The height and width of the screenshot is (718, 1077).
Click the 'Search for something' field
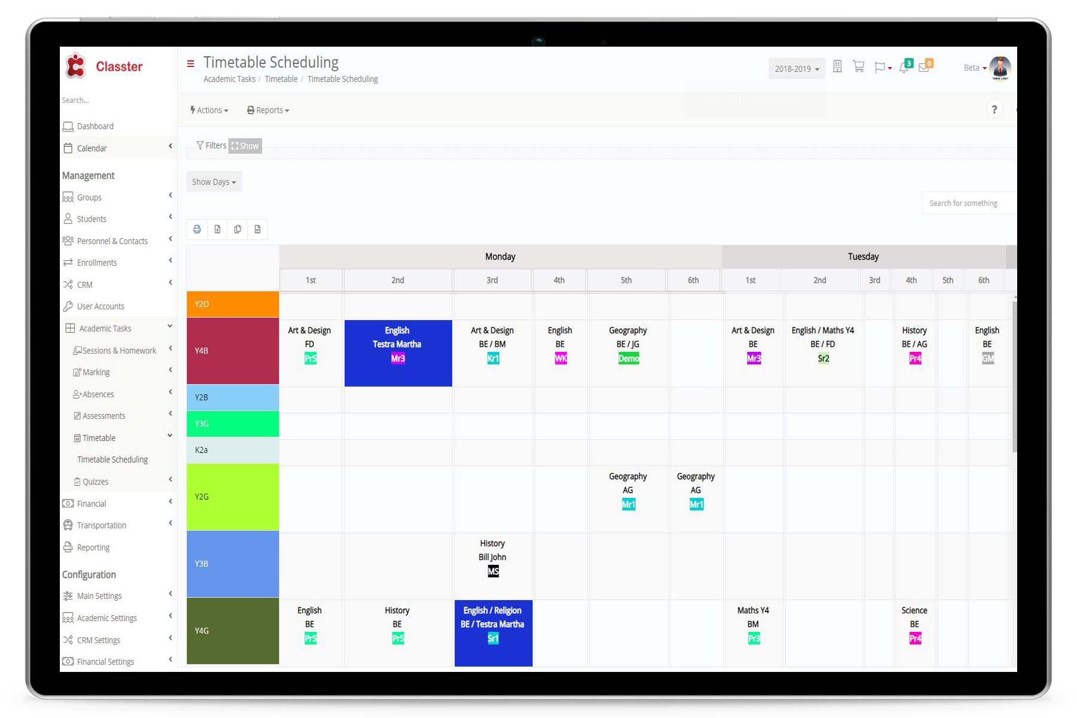click(x=969, y=203)
